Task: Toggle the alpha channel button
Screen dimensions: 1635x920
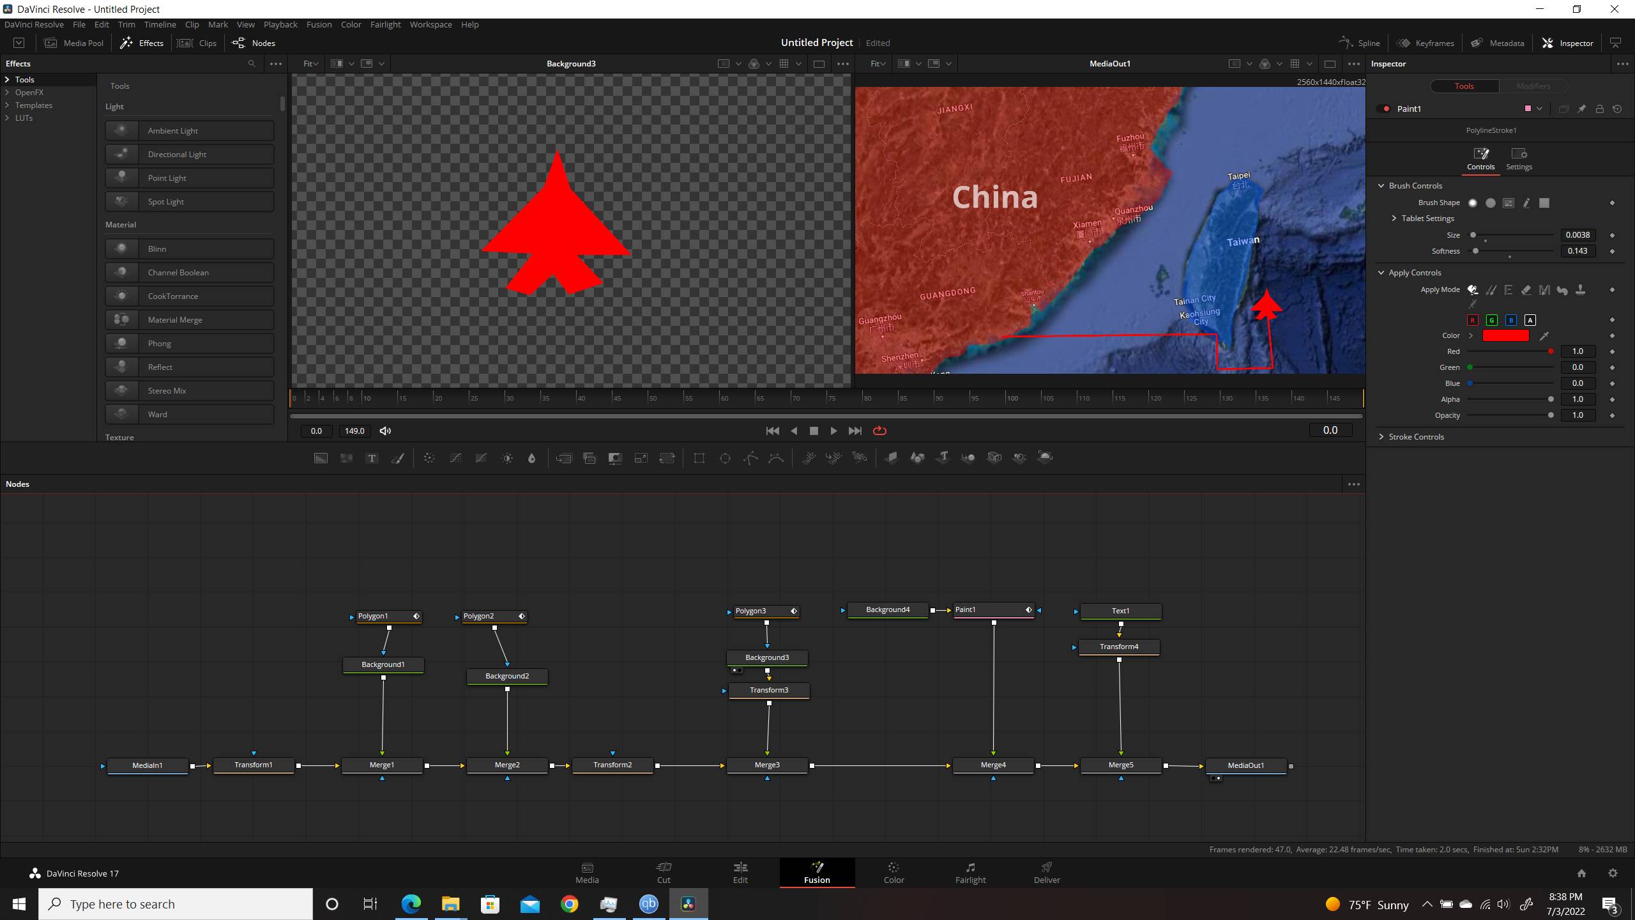Action: (x=1530, y=320)
